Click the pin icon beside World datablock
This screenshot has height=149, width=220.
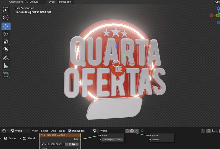coord(142,131)
